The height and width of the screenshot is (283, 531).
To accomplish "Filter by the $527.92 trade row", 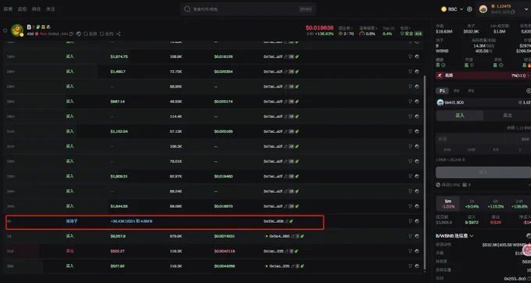I will tap(410, 266).
